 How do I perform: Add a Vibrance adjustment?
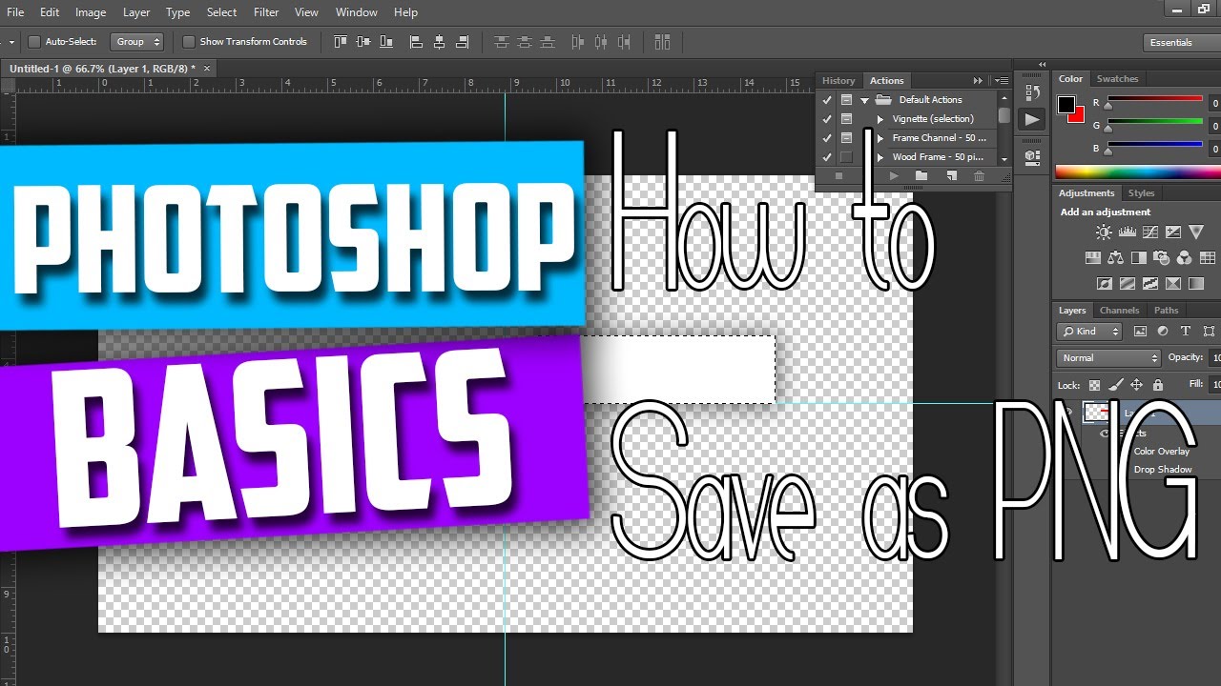[1196, 232]
